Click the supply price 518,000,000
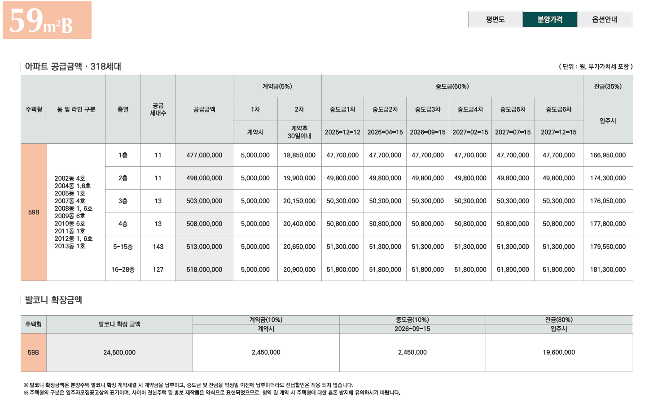The image size is (653, 420). point(204,269)
